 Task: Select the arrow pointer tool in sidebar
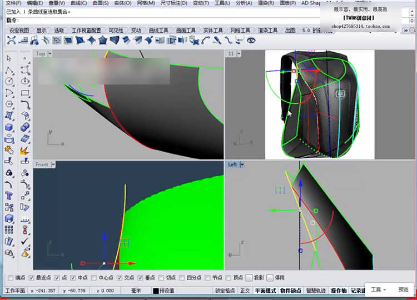[9, 58]
